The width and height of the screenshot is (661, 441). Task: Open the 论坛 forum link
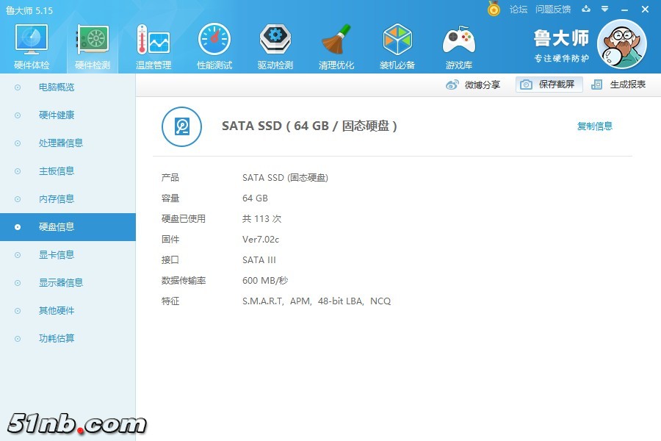tap(519, 9)
